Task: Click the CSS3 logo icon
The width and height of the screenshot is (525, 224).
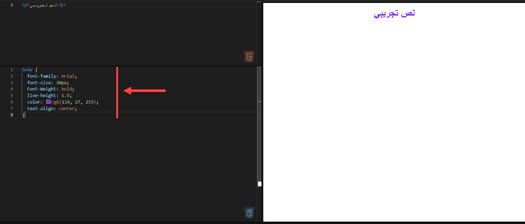Action: pos(249,213)
